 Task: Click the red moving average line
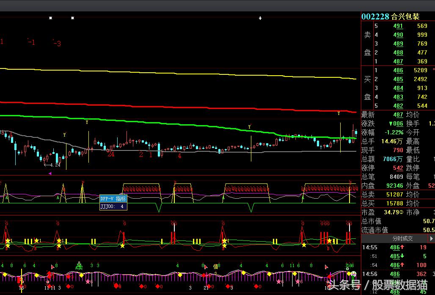click(178, 107)
